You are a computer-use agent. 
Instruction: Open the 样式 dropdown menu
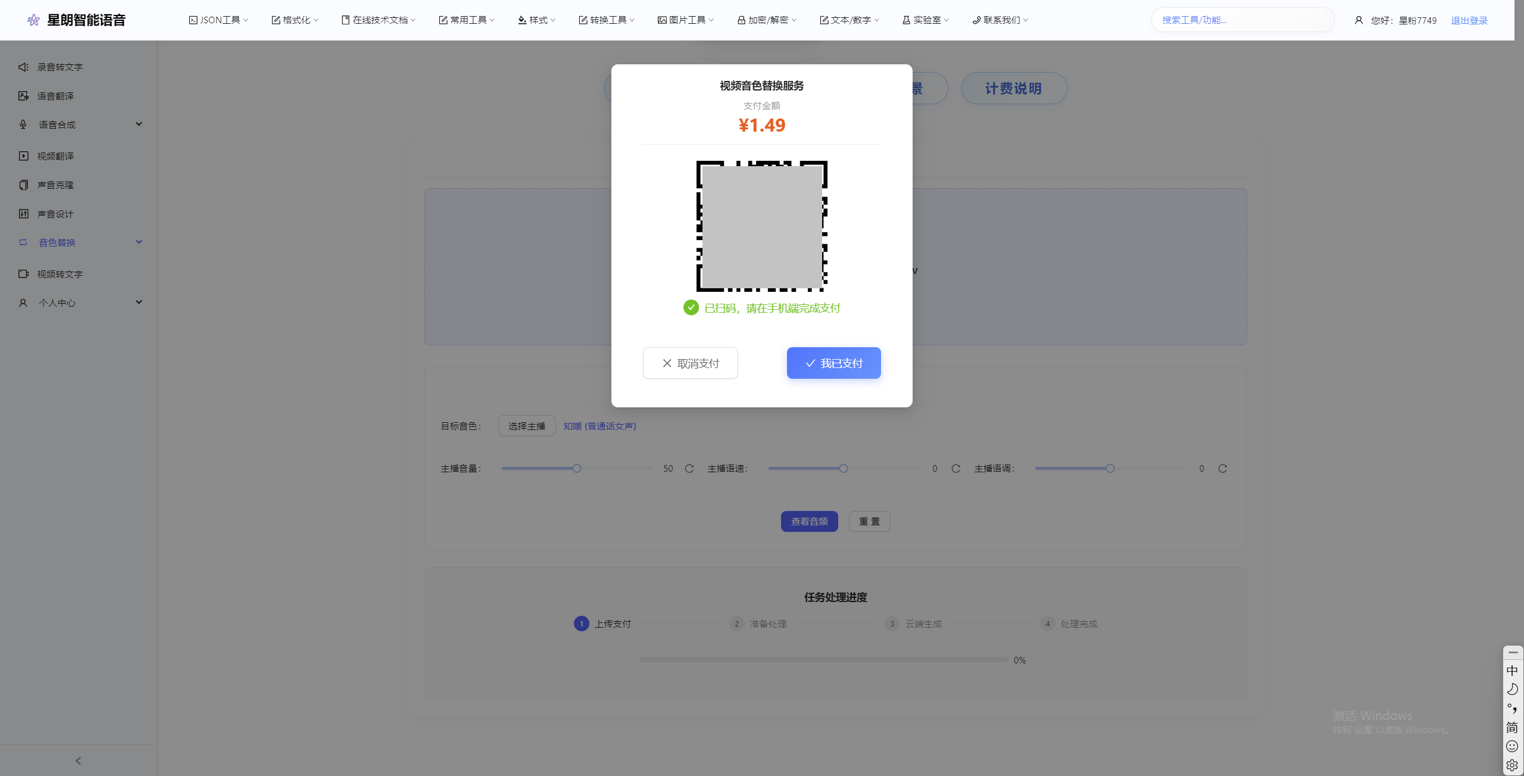[x=536, y=20]
